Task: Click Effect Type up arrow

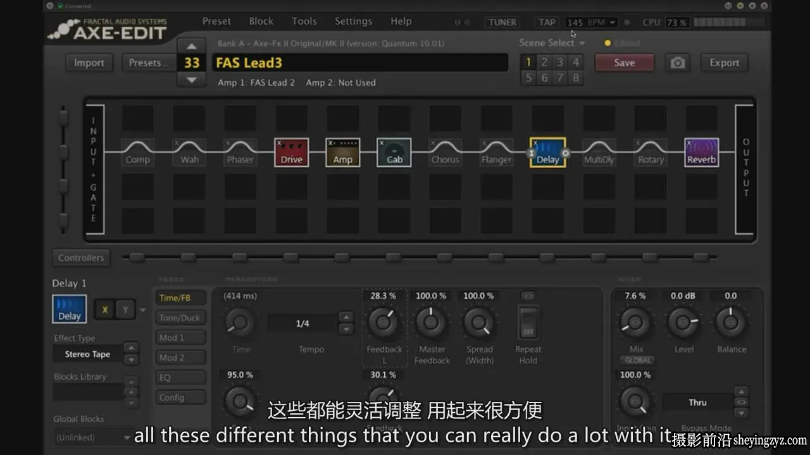Action: point(131,348)
